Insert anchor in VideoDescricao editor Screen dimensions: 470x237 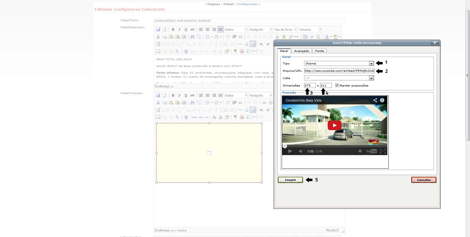tap(277, 37)
